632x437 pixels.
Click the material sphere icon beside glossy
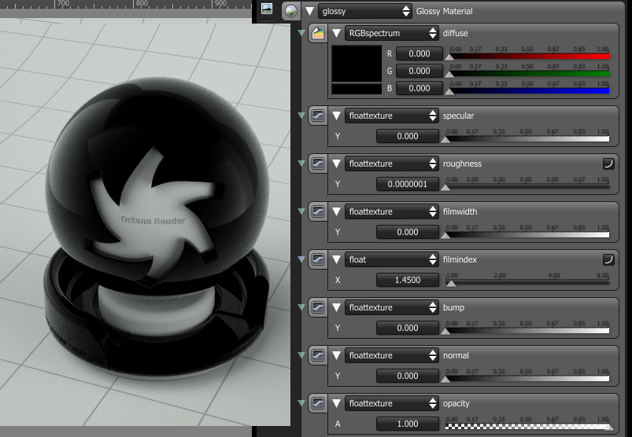(290, 11)
